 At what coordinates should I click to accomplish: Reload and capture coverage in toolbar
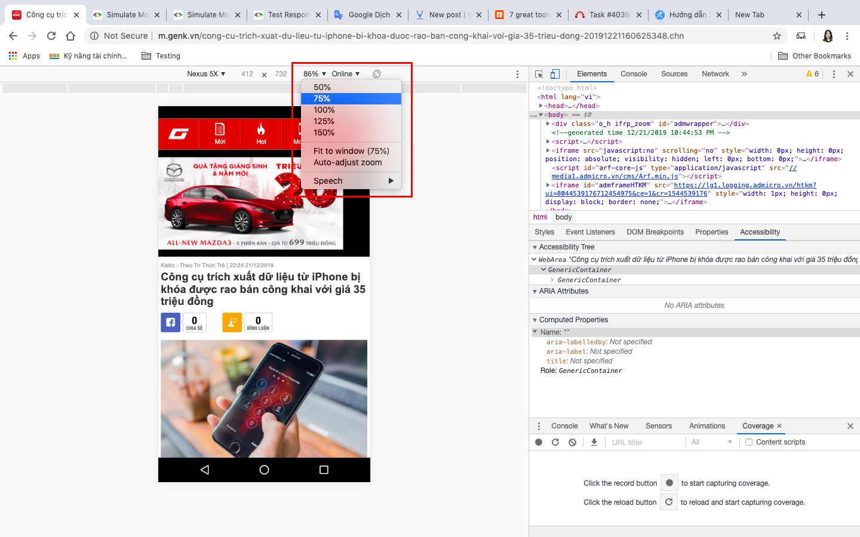click(x=555, y=442)
